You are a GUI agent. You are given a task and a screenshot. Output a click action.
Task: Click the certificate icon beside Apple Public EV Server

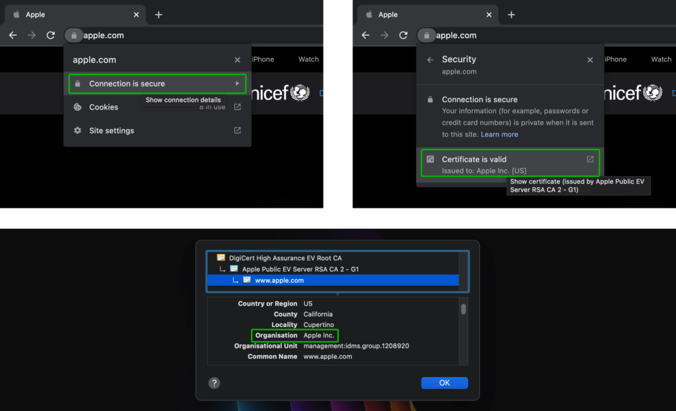234,269
